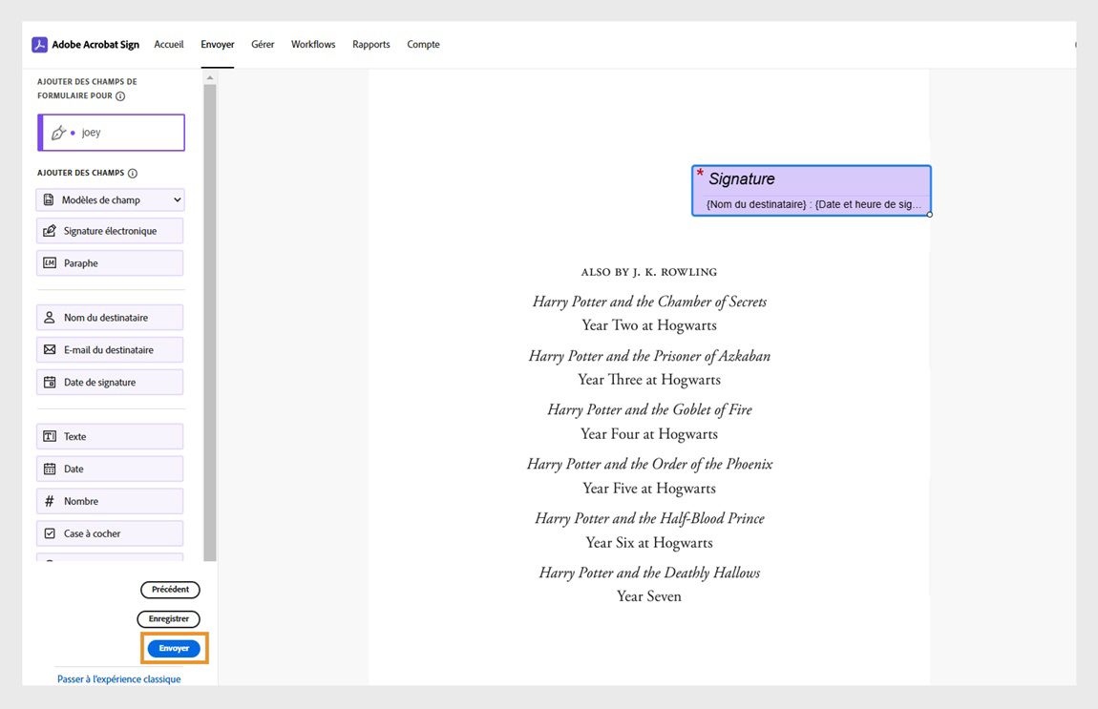
Task: Click the Chamber of Secrets title text
Action: 649,302
